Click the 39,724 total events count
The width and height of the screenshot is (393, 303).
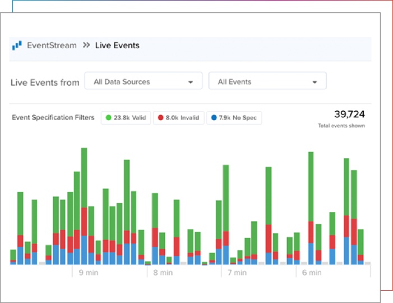349,114
